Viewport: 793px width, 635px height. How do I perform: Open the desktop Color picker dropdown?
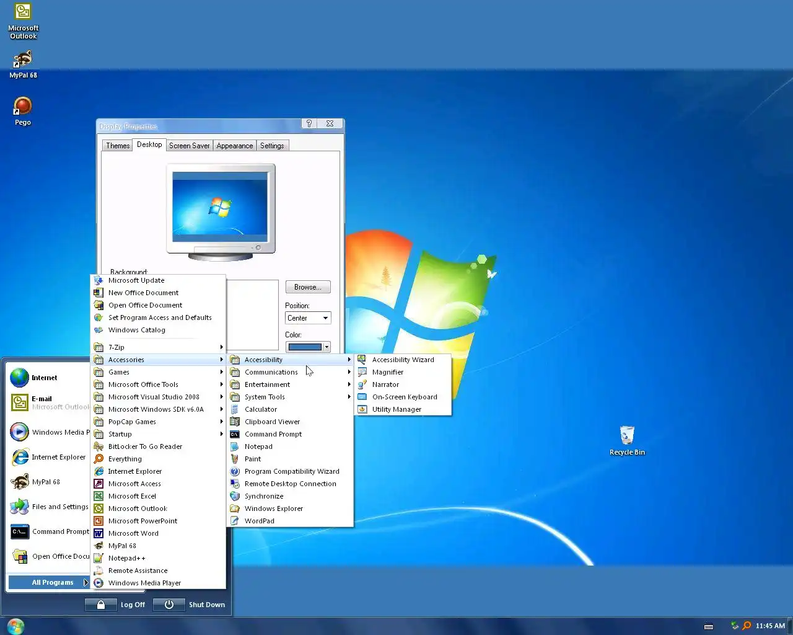(308, 347)
